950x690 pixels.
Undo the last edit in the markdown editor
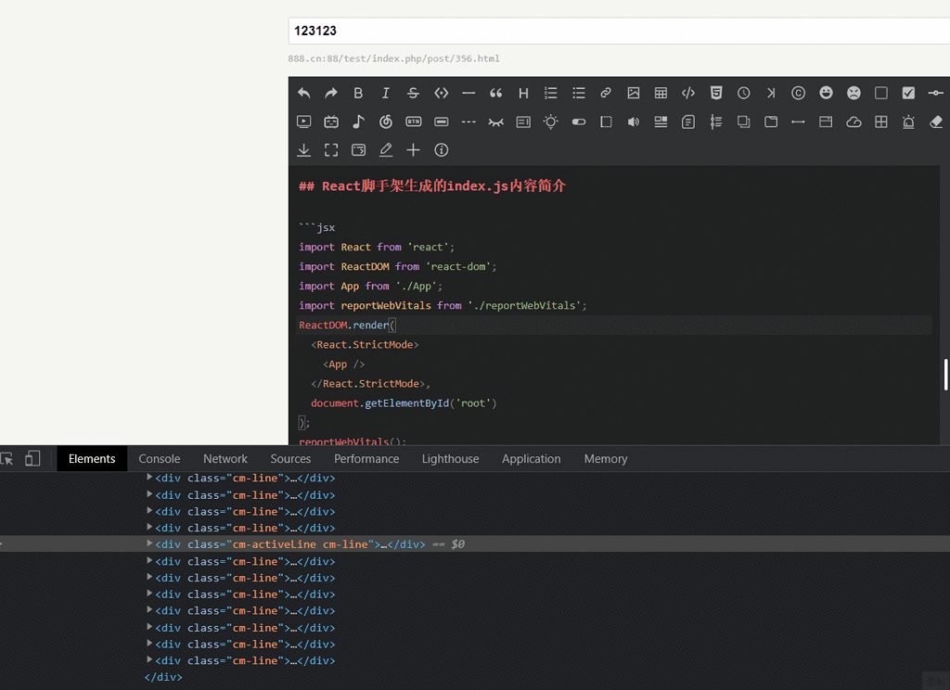pos(303,93)
